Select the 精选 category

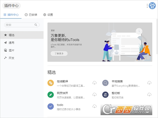point(22,35)
